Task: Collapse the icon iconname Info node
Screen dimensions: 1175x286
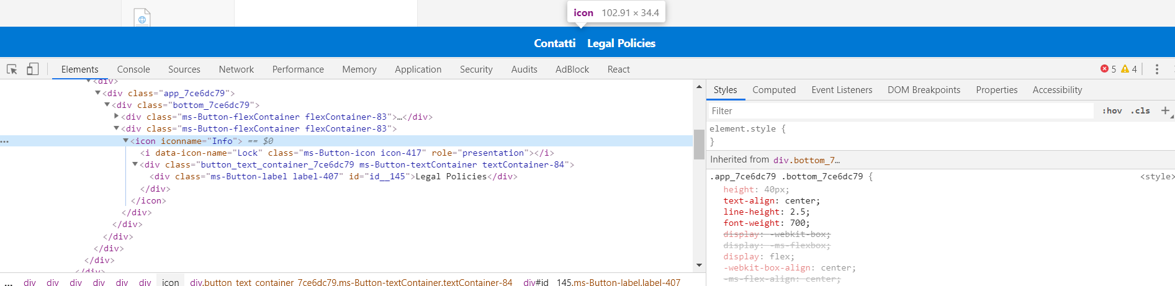Action: [125, 141]
